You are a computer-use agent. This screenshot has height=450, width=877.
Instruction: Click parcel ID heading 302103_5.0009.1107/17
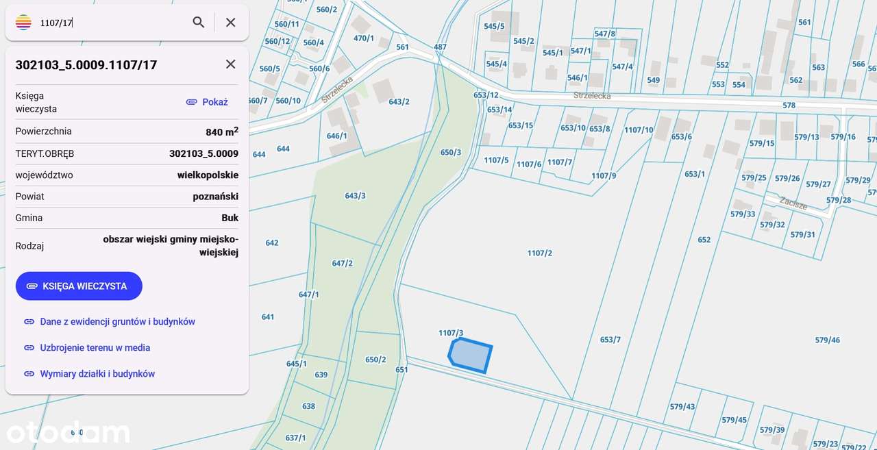coord(86,65)
